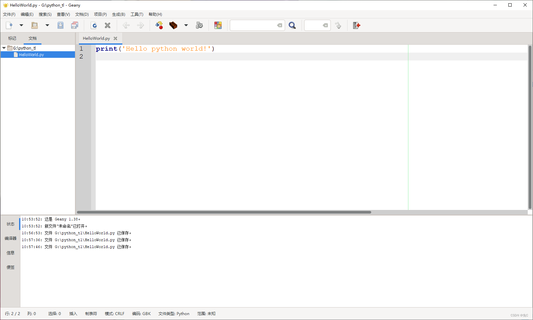
Task: Jump to the entered line number
Action: (338, 25)
